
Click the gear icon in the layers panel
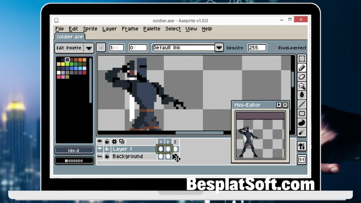[114, 141]
